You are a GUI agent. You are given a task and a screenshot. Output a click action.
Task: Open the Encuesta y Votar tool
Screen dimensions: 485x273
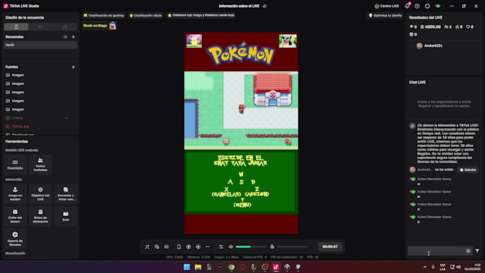coord(66,194)
